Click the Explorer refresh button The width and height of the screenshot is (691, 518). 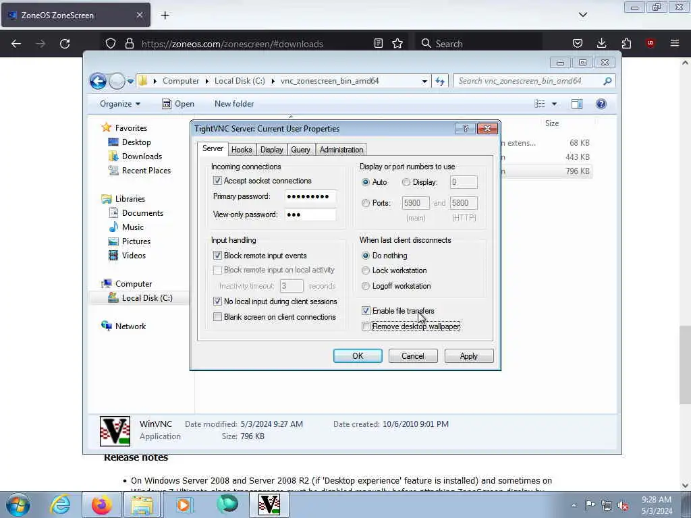pos(440,81)
